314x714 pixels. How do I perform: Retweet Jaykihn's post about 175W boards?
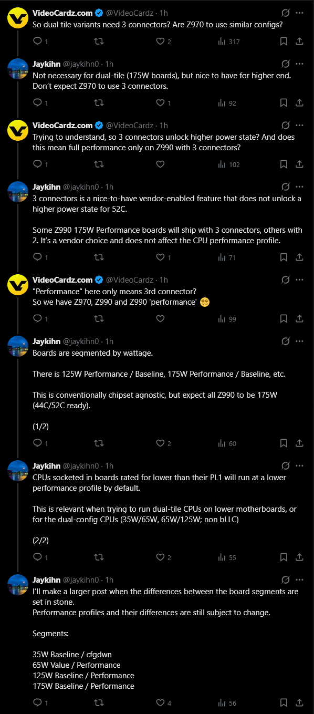pos(99,103)
